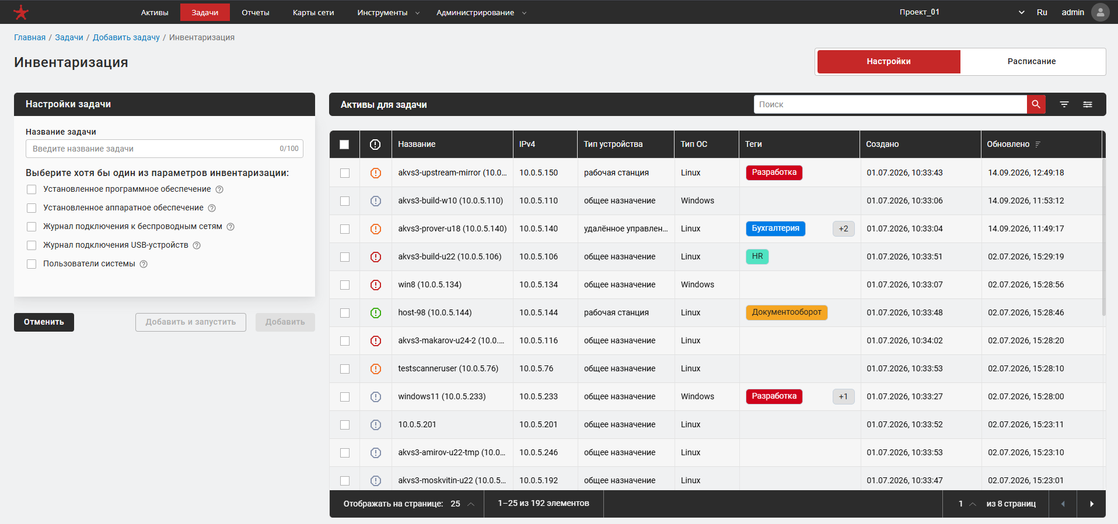Viewport: 1118px width, 524px height.
Task: Click the red search magnifier button
Action: pyautogui.click(x=1036, y=104)
